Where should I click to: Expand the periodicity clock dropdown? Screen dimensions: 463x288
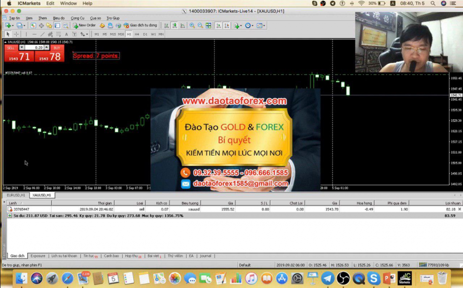point(252,26)
